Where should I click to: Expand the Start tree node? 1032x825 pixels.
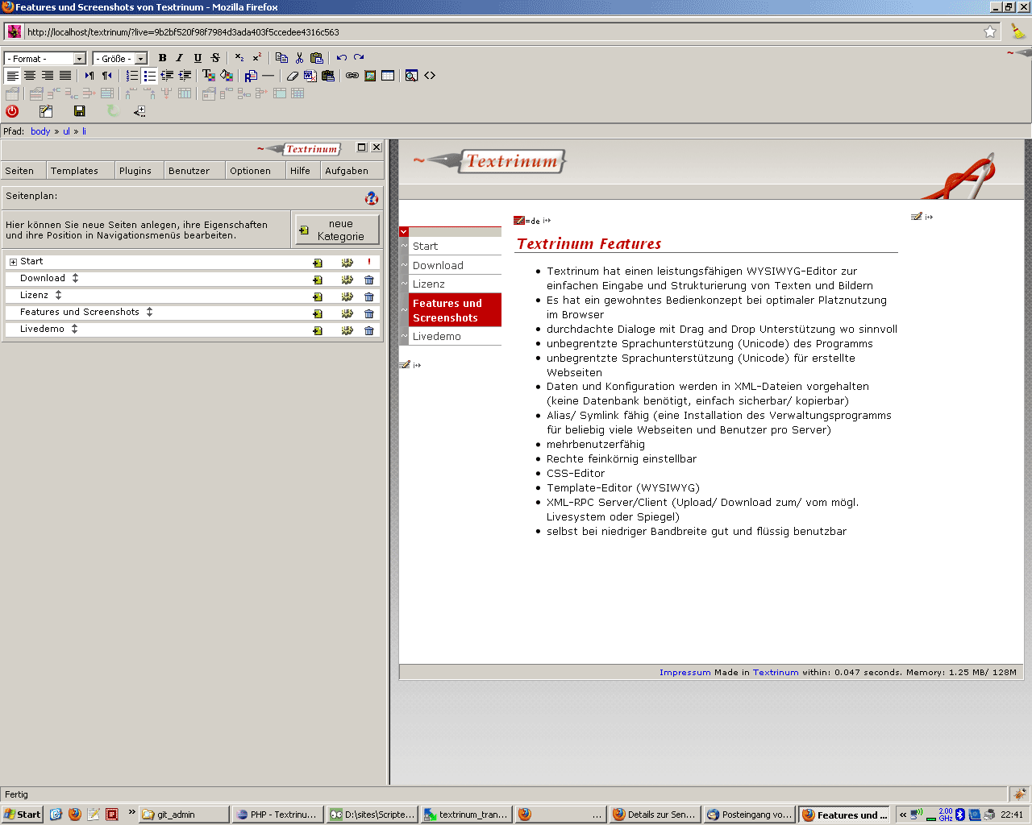click(x=13, y=262)
